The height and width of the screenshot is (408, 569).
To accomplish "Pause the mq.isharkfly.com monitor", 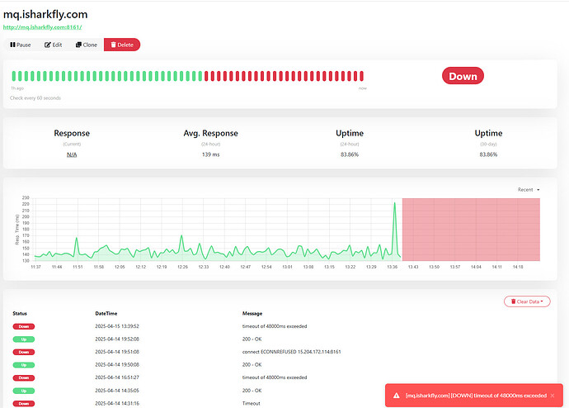I will coord(21,45).
